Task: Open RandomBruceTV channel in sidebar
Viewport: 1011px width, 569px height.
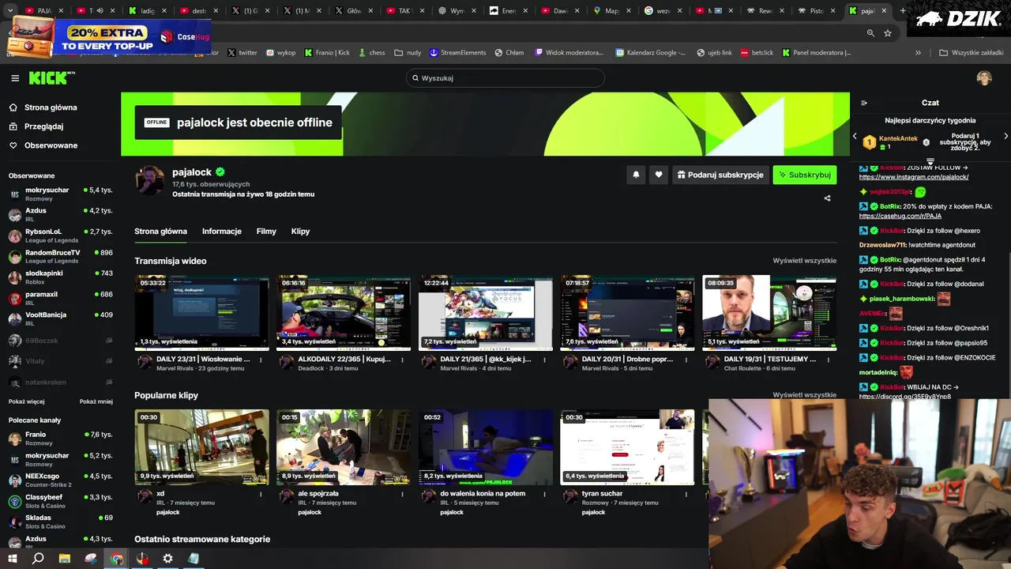Action: coord(60,257)
